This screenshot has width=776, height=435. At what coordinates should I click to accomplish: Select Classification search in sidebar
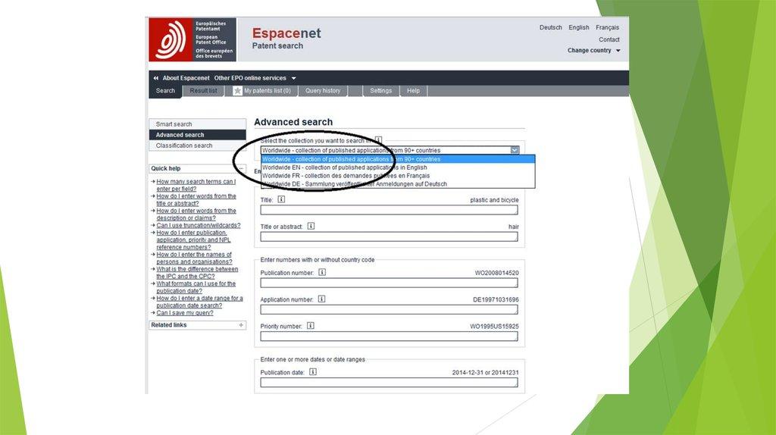click(184, 146)
